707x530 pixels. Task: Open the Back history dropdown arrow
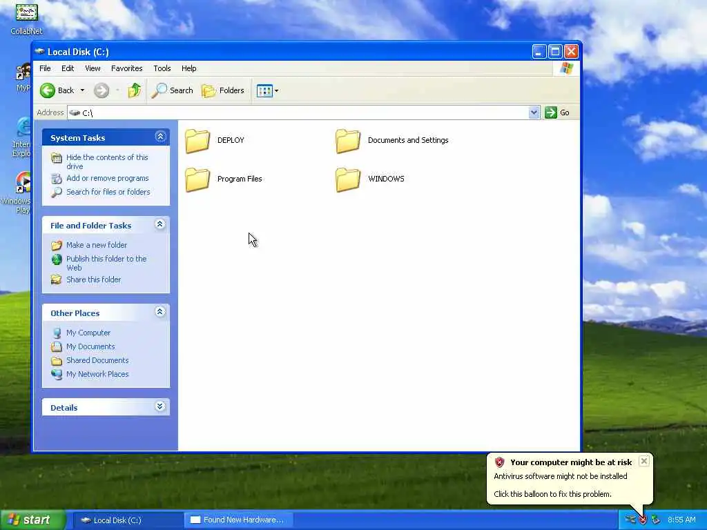(x=83, y=90)
